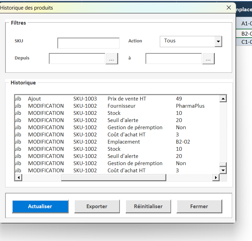252x241 pixels.
Task: Open the Depuis date picker ellipsis button
Action: point(112,59)
